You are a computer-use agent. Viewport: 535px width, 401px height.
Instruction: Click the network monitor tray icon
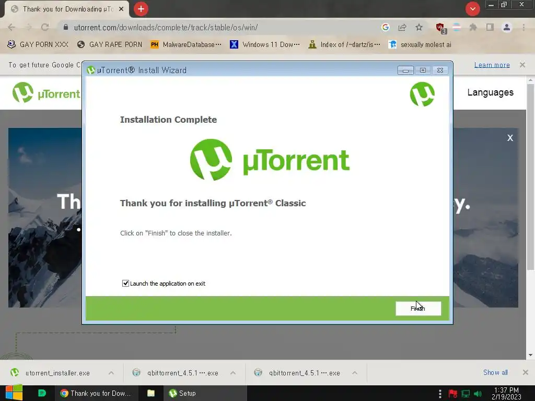pos(466,394)
